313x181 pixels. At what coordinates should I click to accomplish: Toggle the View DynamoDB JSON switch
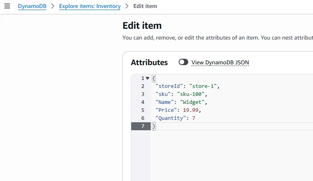tap(183, 62)
